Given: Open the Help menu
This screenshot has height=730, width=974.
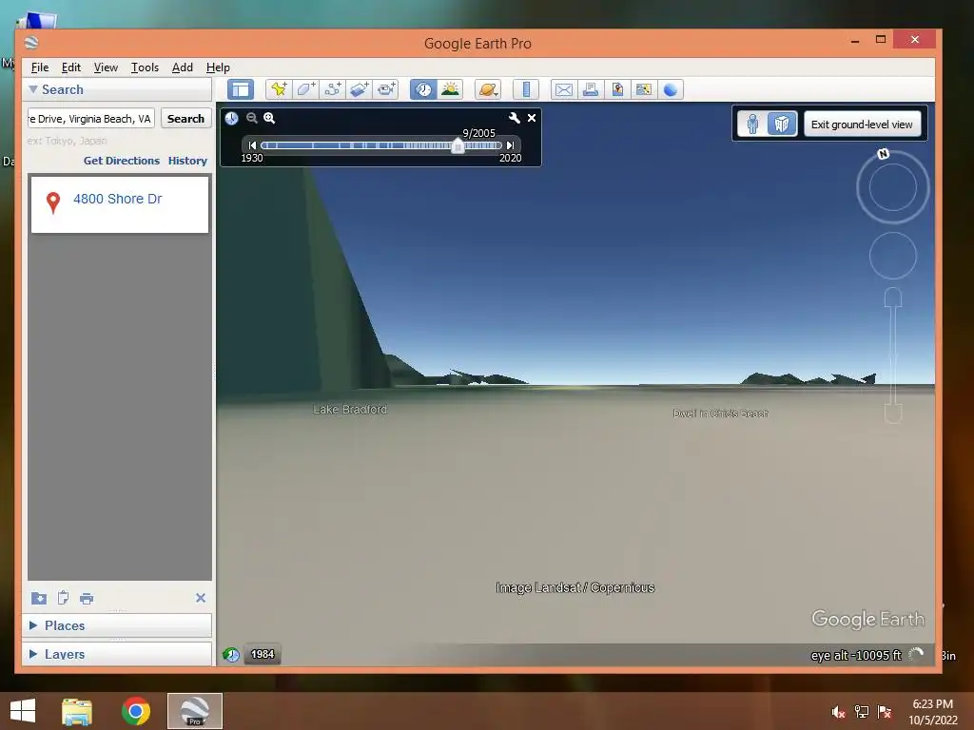Looking at the screenshot, I should tap(218, 67).
